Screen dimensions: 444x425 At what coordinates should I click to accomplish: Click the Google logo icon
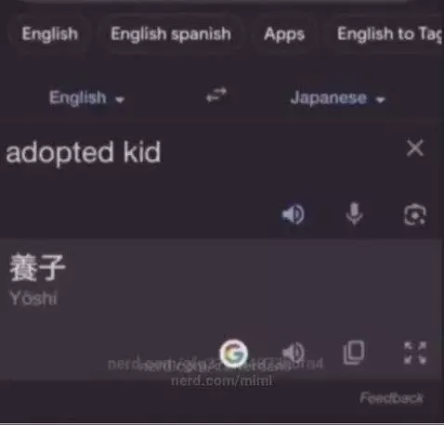click(234, 354)
